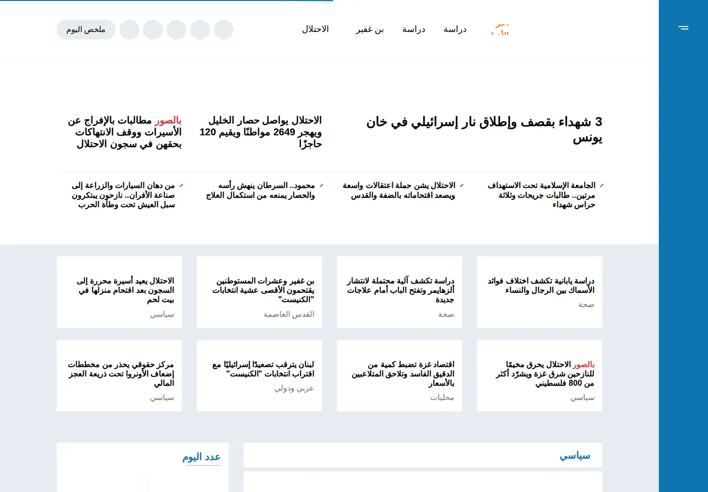Screen dimensions: 708x492
Task: Open card اقتصاد غزة تضبط كمية من الدقيق
Action: coord(403,373)
